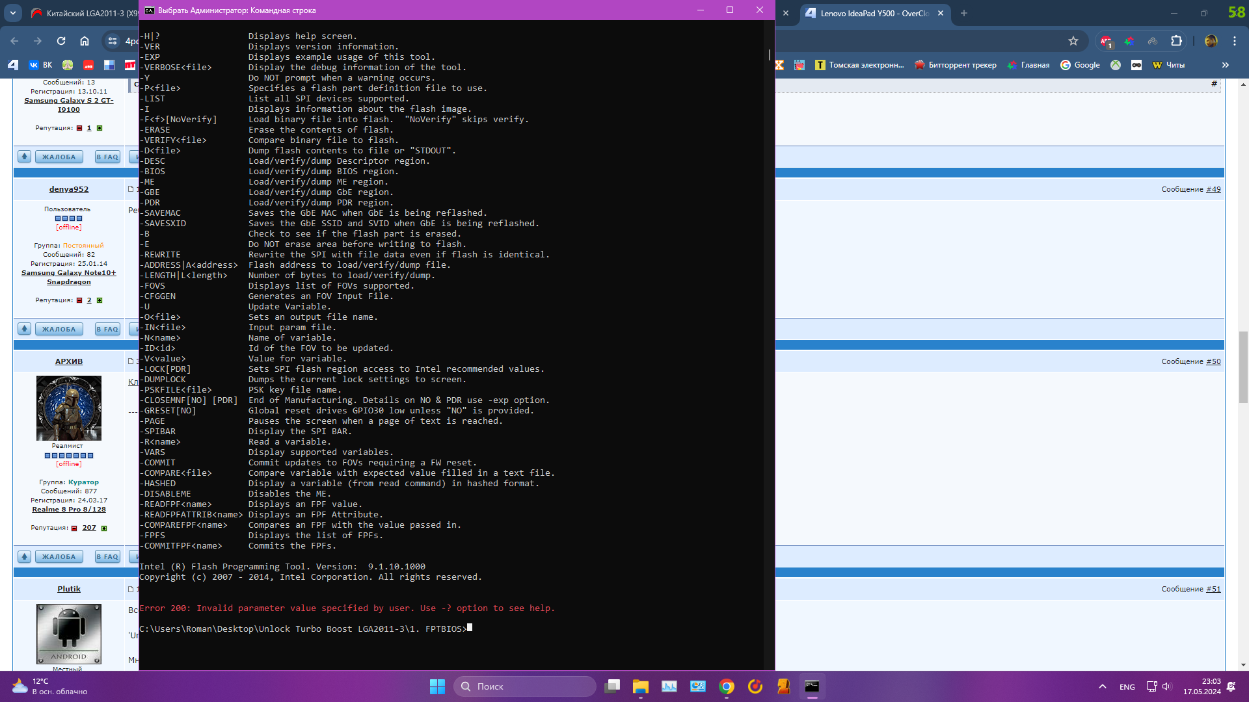Open the site settings icon in address bar
This screenshot has height=702, width=1249.
coord(113,41)
